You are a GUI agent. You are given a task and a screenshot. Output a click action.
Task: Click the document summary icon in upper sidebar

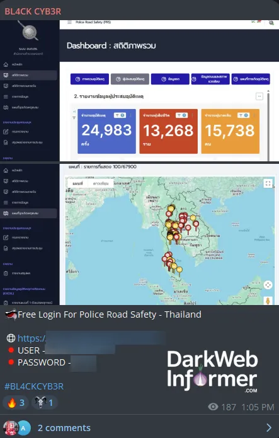[6, 142]
